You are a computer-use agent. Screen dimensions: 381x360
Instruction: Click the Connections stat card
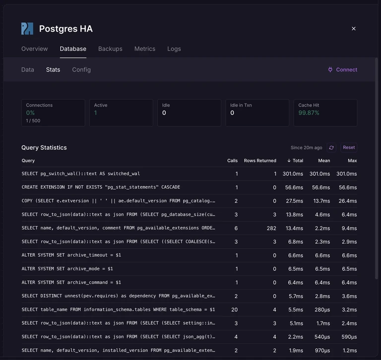[x=53, y=113]
